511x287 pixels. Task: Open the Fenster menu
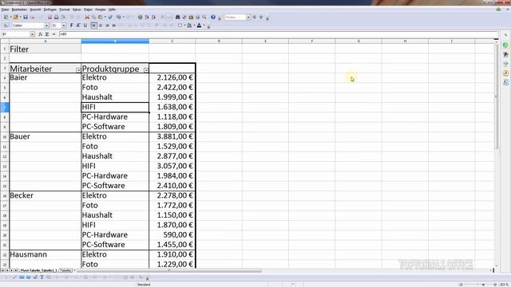[x=100, y=10]
